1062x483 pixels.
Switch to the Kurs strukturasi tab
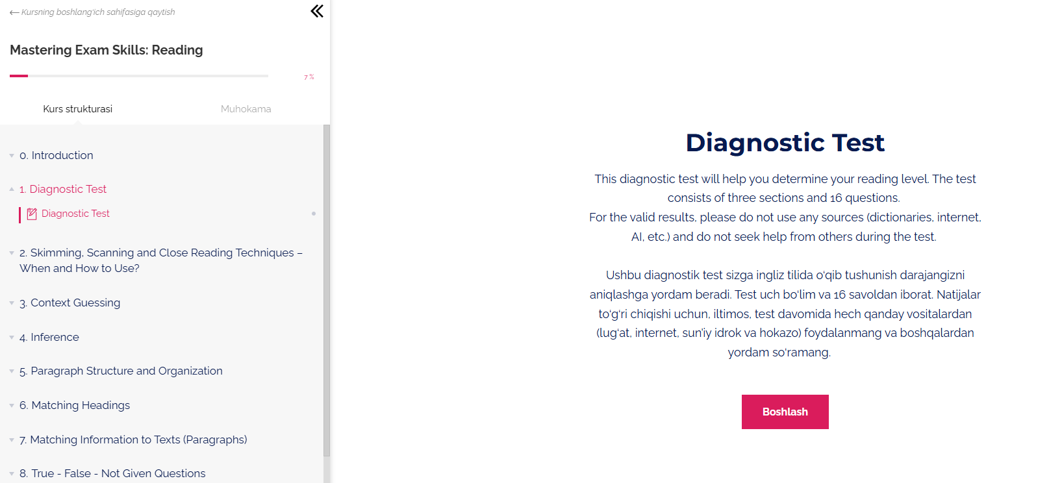coord(78,109)
